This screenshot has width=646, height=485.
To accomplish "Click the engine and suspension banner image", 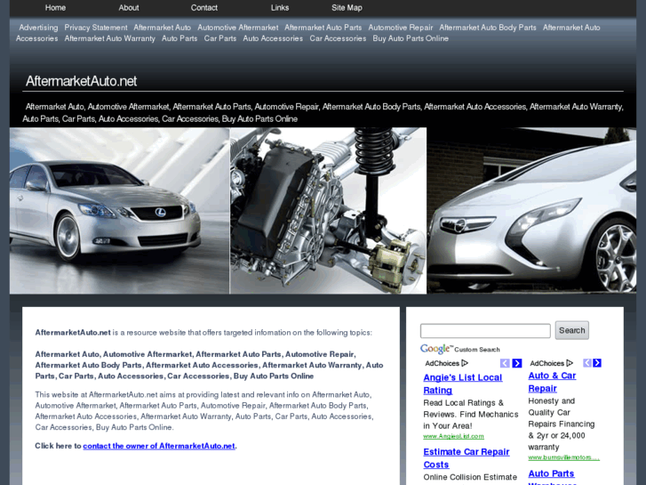I will (328, 211).
